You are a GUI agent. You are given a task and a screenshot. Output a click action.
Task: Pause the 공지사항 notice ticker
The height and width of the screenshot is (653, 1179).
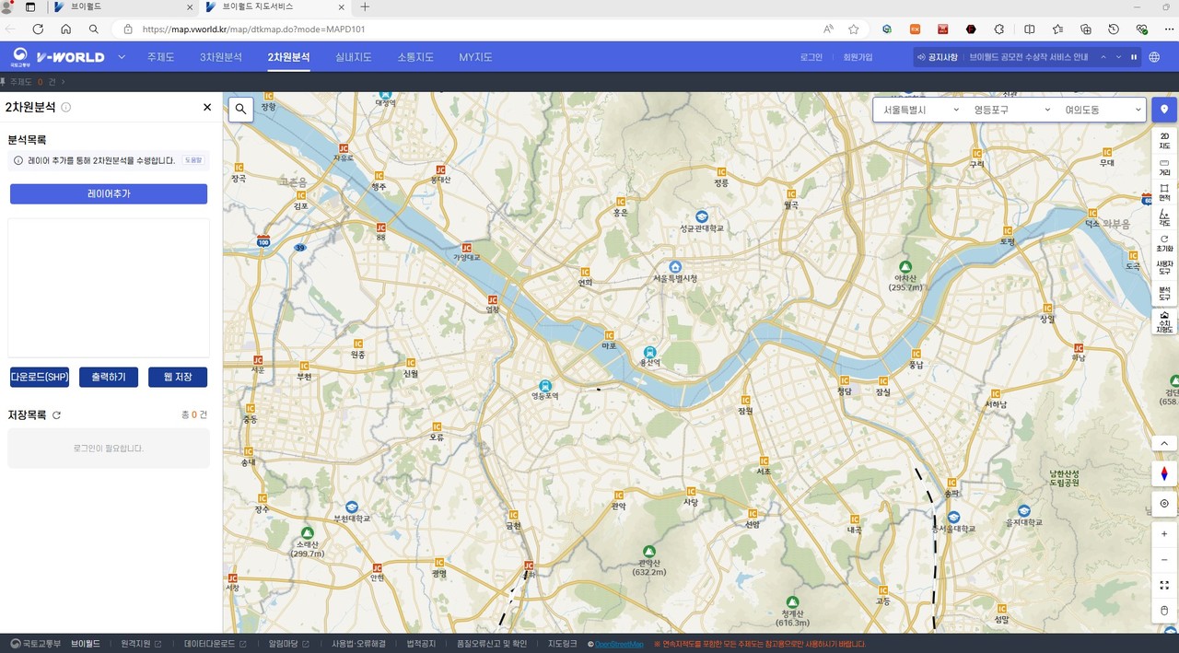click(1133, 57)
